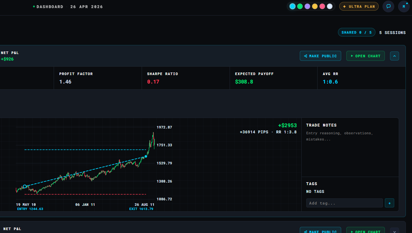Click the +36914 PIPS RR text

[x=268, y=132]
